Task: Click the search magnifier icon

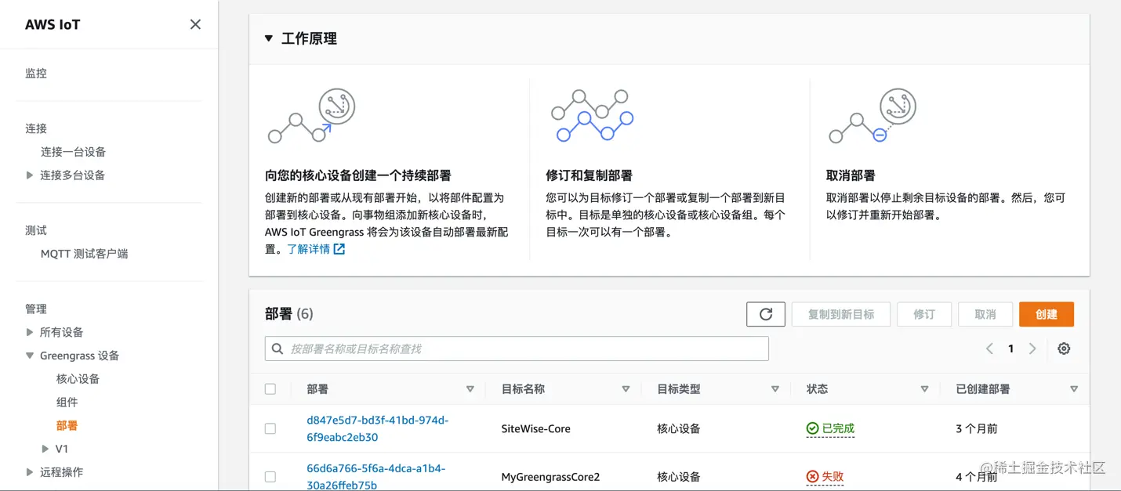Action: pyautogui.click(x=278, y=348)
